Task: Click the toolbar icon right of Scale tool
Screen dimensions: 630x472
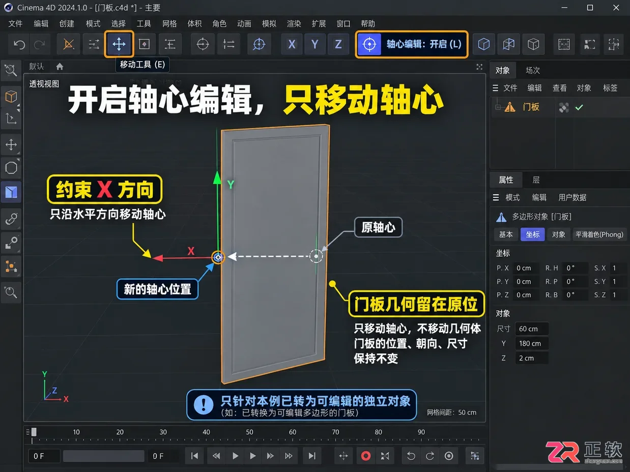Action: (x=170, y=44)
